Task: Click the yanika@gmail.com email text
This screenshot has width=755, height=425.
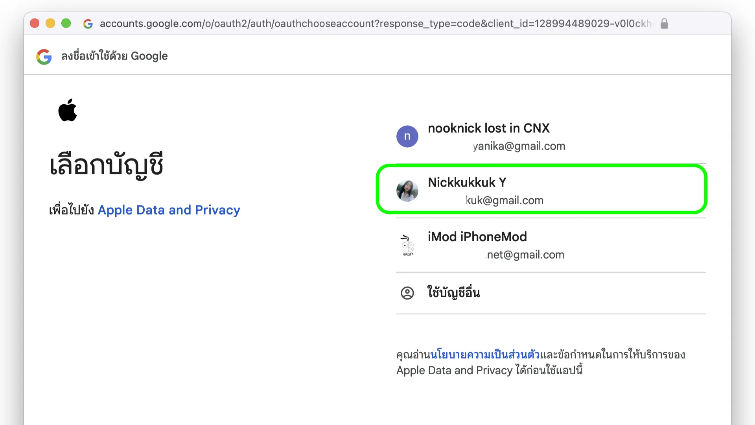Action: point(518,146)
